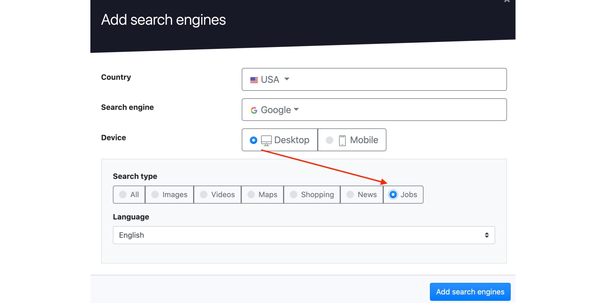Select the Mobile device radio option

point(352,140)
